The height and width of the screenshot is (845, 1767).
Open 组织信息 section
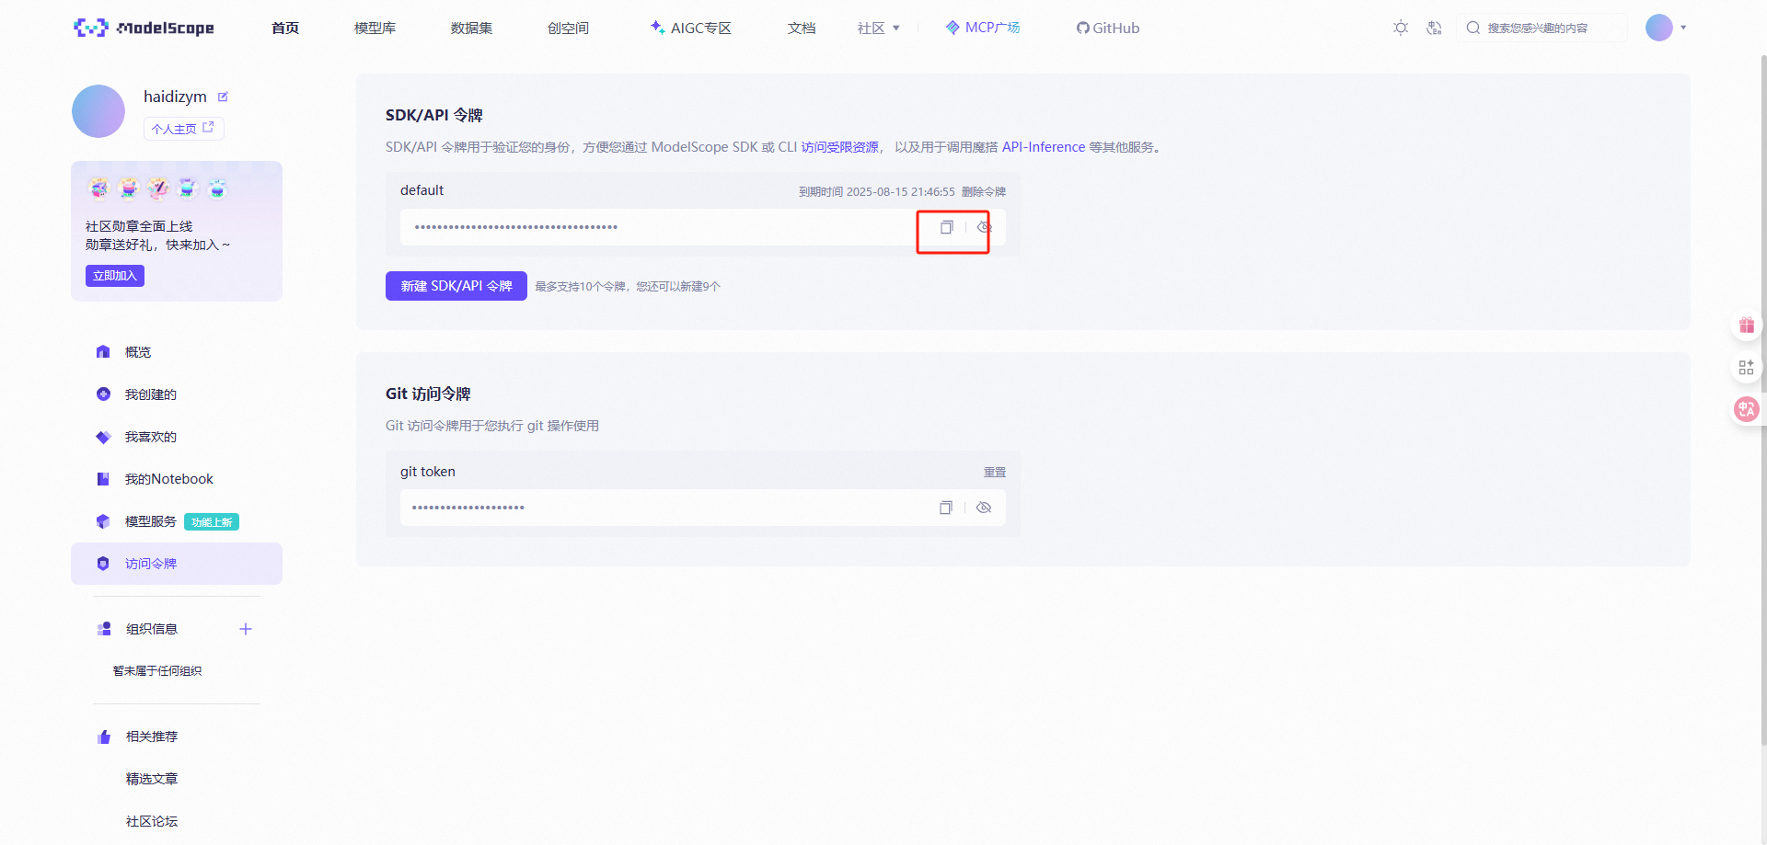click(152, 629)
